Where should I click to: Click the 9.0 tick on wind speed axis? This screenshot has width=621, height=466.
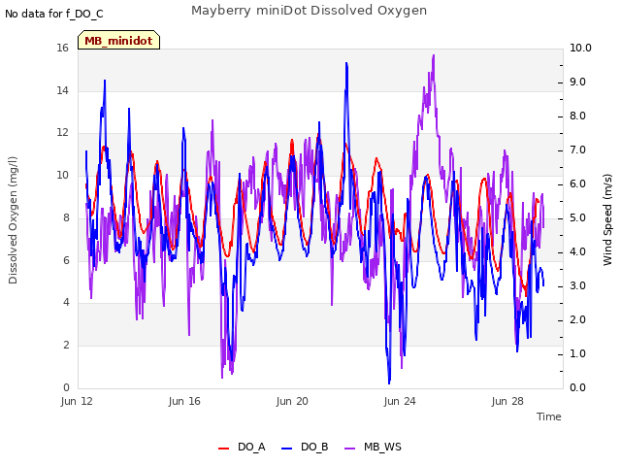(577, 82)
